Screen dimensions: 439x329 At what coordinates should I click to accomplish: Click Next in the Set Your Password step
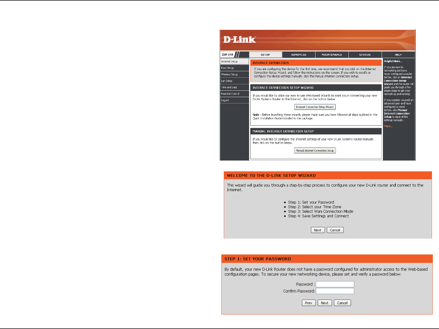pos(325,303)
